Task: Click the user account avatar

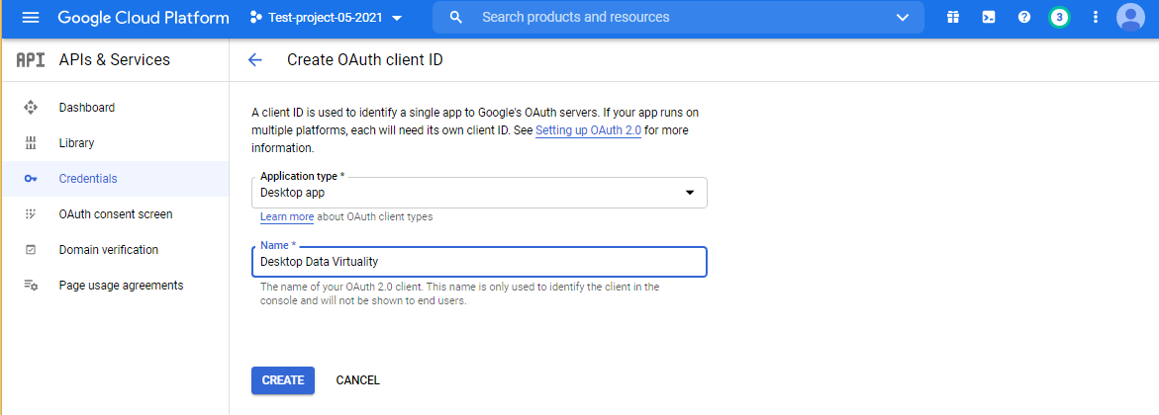Action: [x=1129, y=18]
